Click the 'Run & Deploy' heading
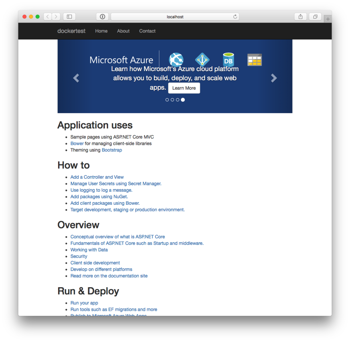Image resolution: width=350 pixels, height=342 pixels. [x=88, y=291]
